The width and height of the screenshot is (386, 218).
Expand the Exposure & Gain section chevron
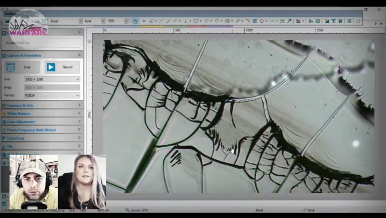tap(79, 105)
